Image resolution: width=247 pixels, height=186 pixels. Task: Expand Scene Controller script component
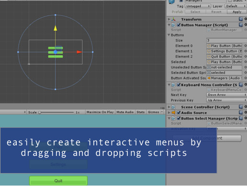pos(169,107)
